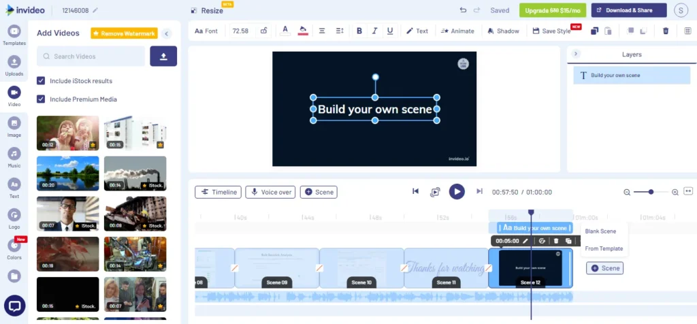Open the Font dropdown
Screen dimensions: 697x324
pyautogui.click(x=206, y=31)
